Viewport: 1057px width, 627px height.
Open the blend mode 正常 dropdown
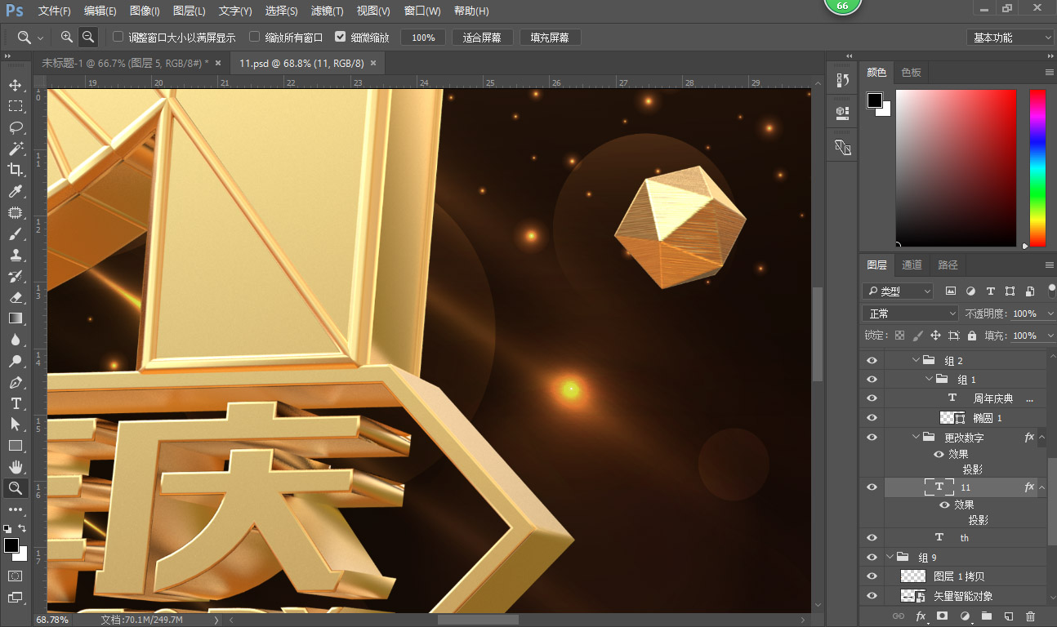910,313
